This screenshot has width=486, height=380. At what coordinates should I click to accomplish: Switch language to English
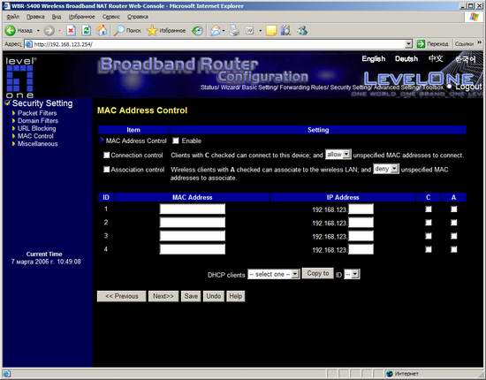(x=374, y=58)
